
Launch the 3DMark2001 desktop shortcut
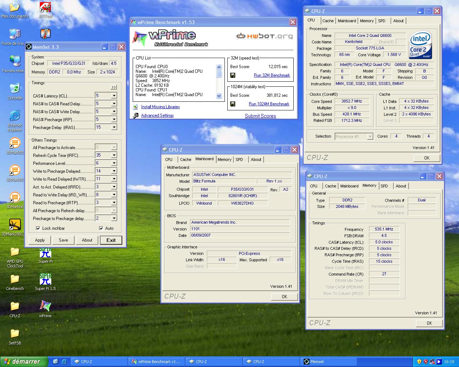coord(15,224)
